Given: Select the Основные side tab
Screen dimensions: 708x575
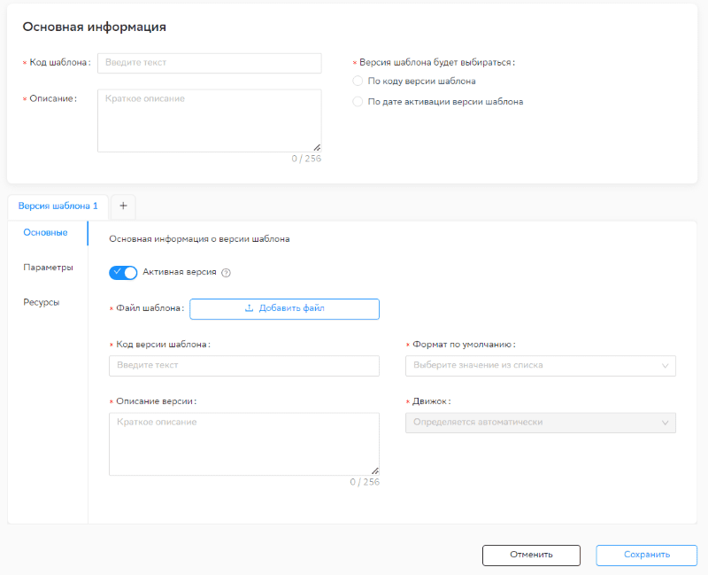Looking at the screenshot, I should pyautogui.click(x=46, y=233).
